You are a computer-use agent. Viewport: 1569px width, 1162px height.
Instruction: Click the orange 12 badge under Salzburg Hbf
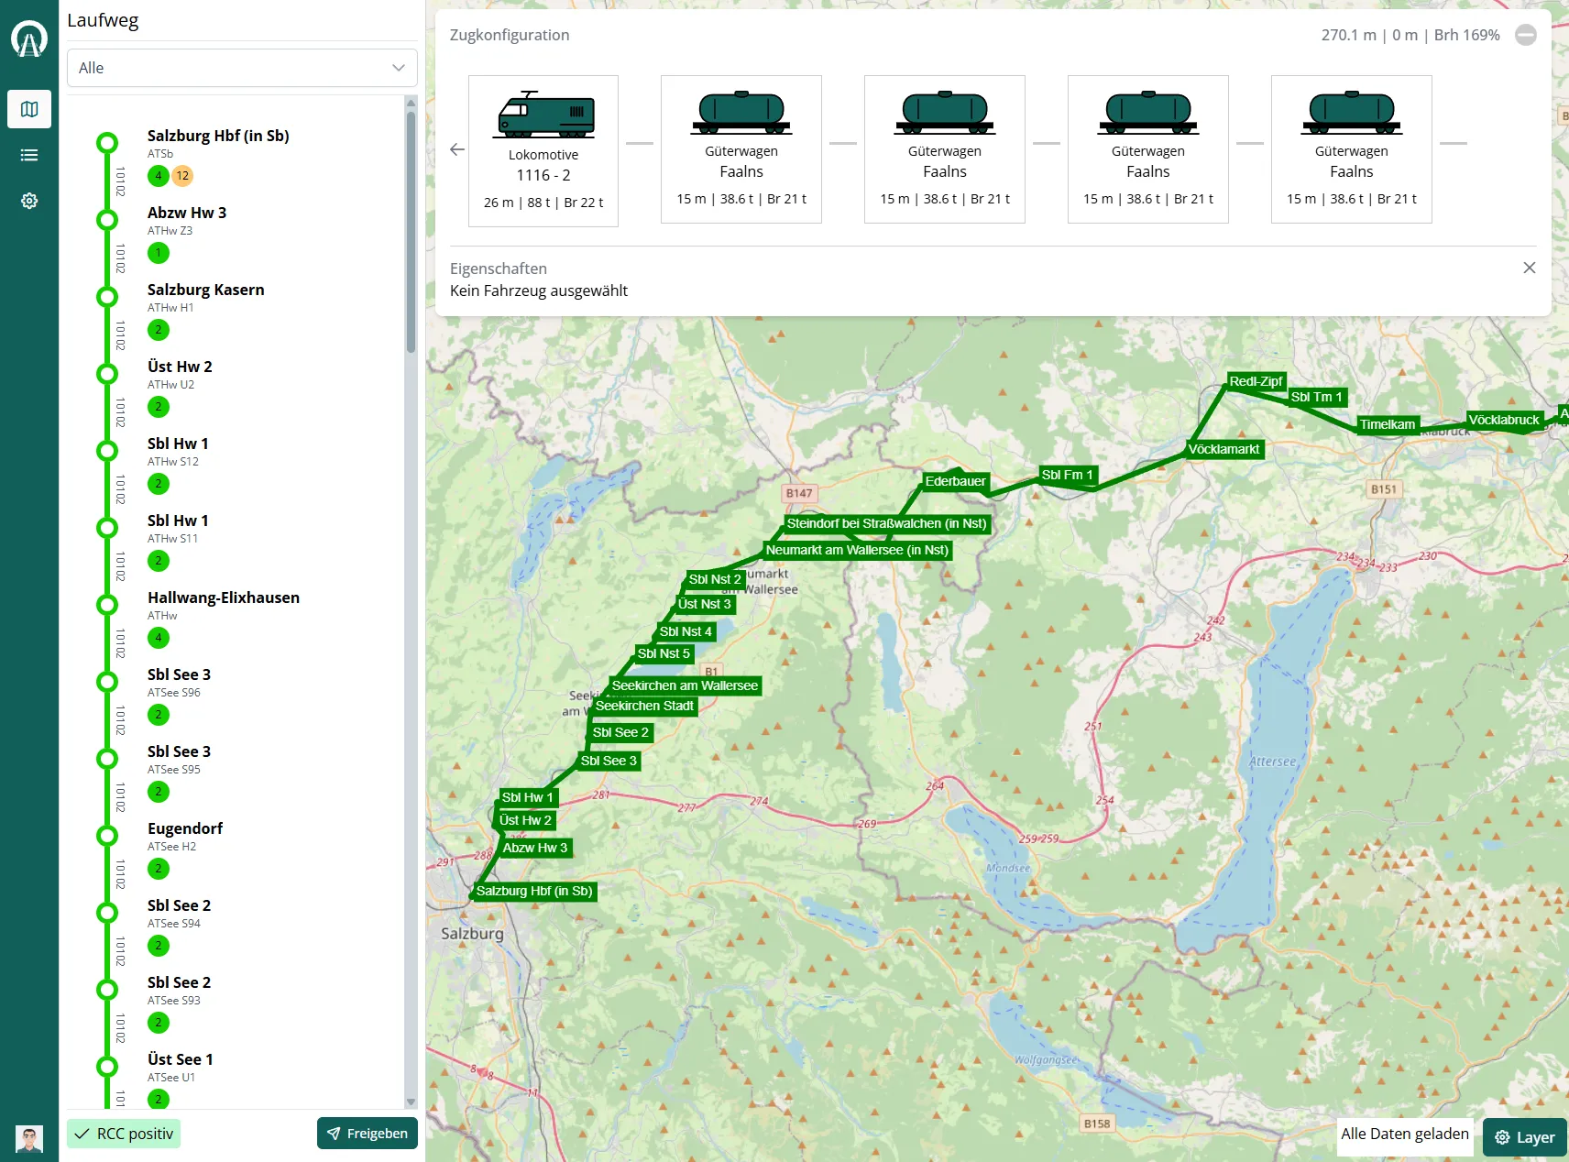coord(182,176)
